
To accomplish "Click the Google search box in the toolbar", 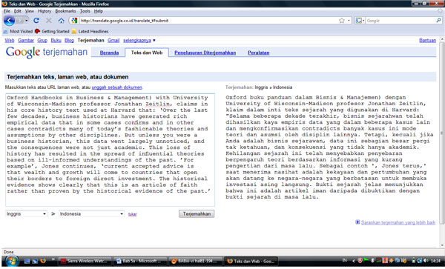I will [x=400, y=21].
